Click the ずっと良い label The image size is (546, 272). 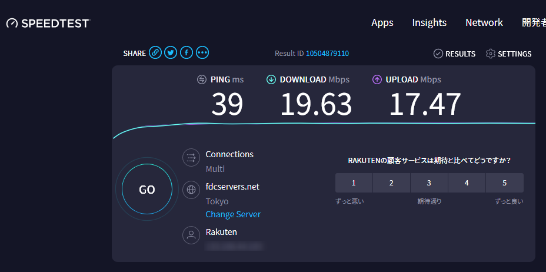[509, 201]
